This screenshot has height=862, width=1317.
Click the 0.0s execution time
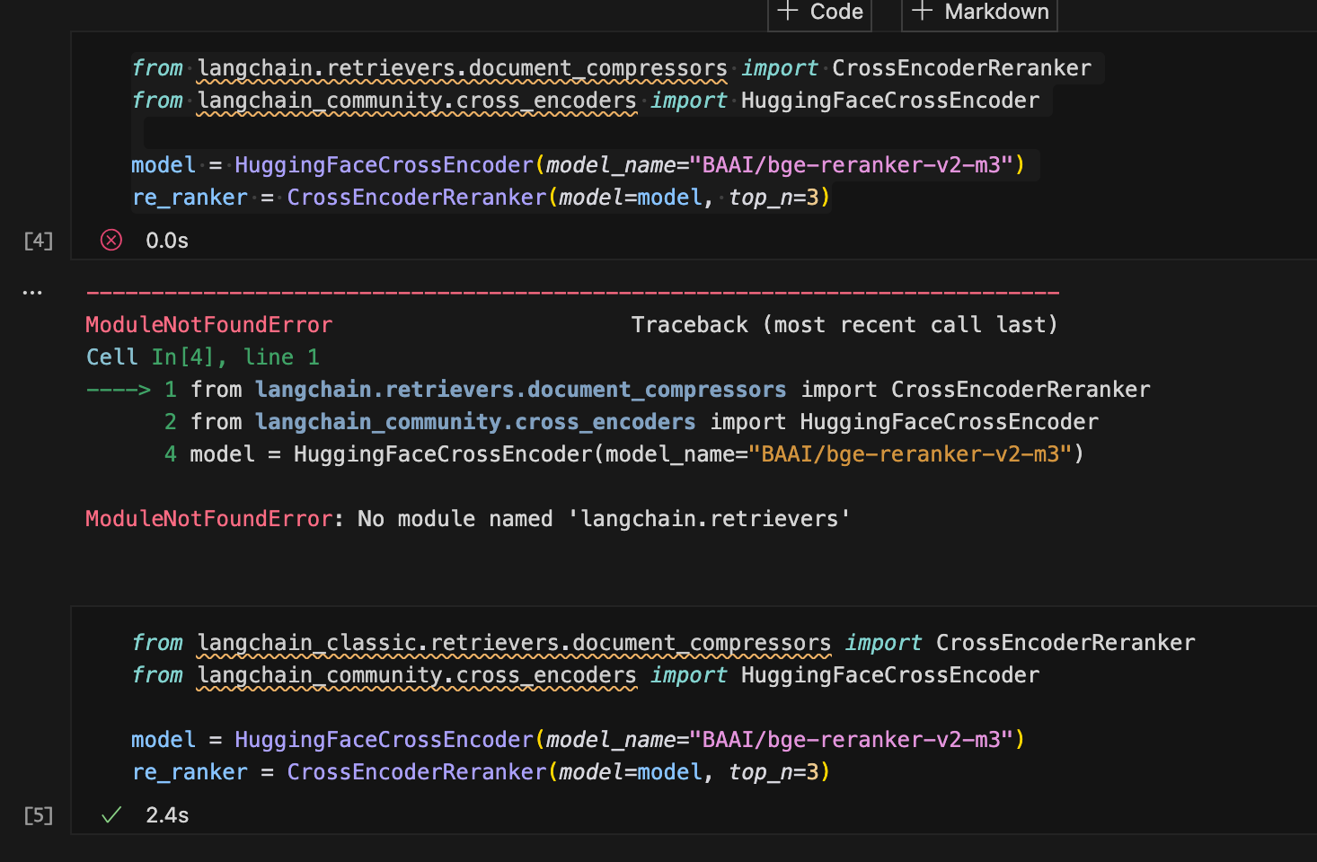pyautogui.click(x=167, y=241)
